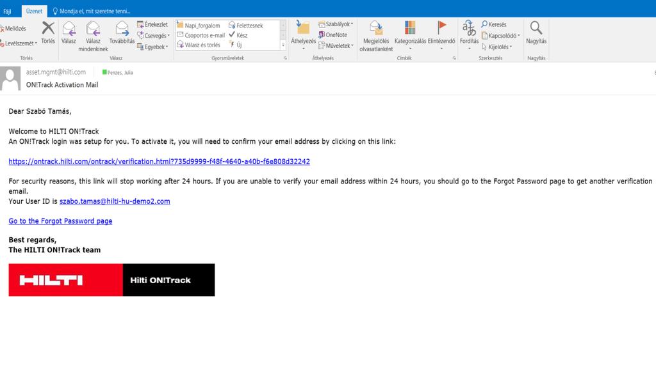Click the Elintézendő flag icon

tap(441, 28)
